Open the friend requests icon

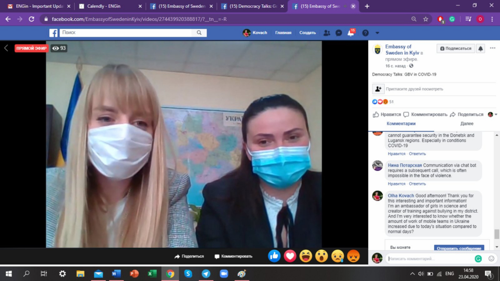[327, 33]
